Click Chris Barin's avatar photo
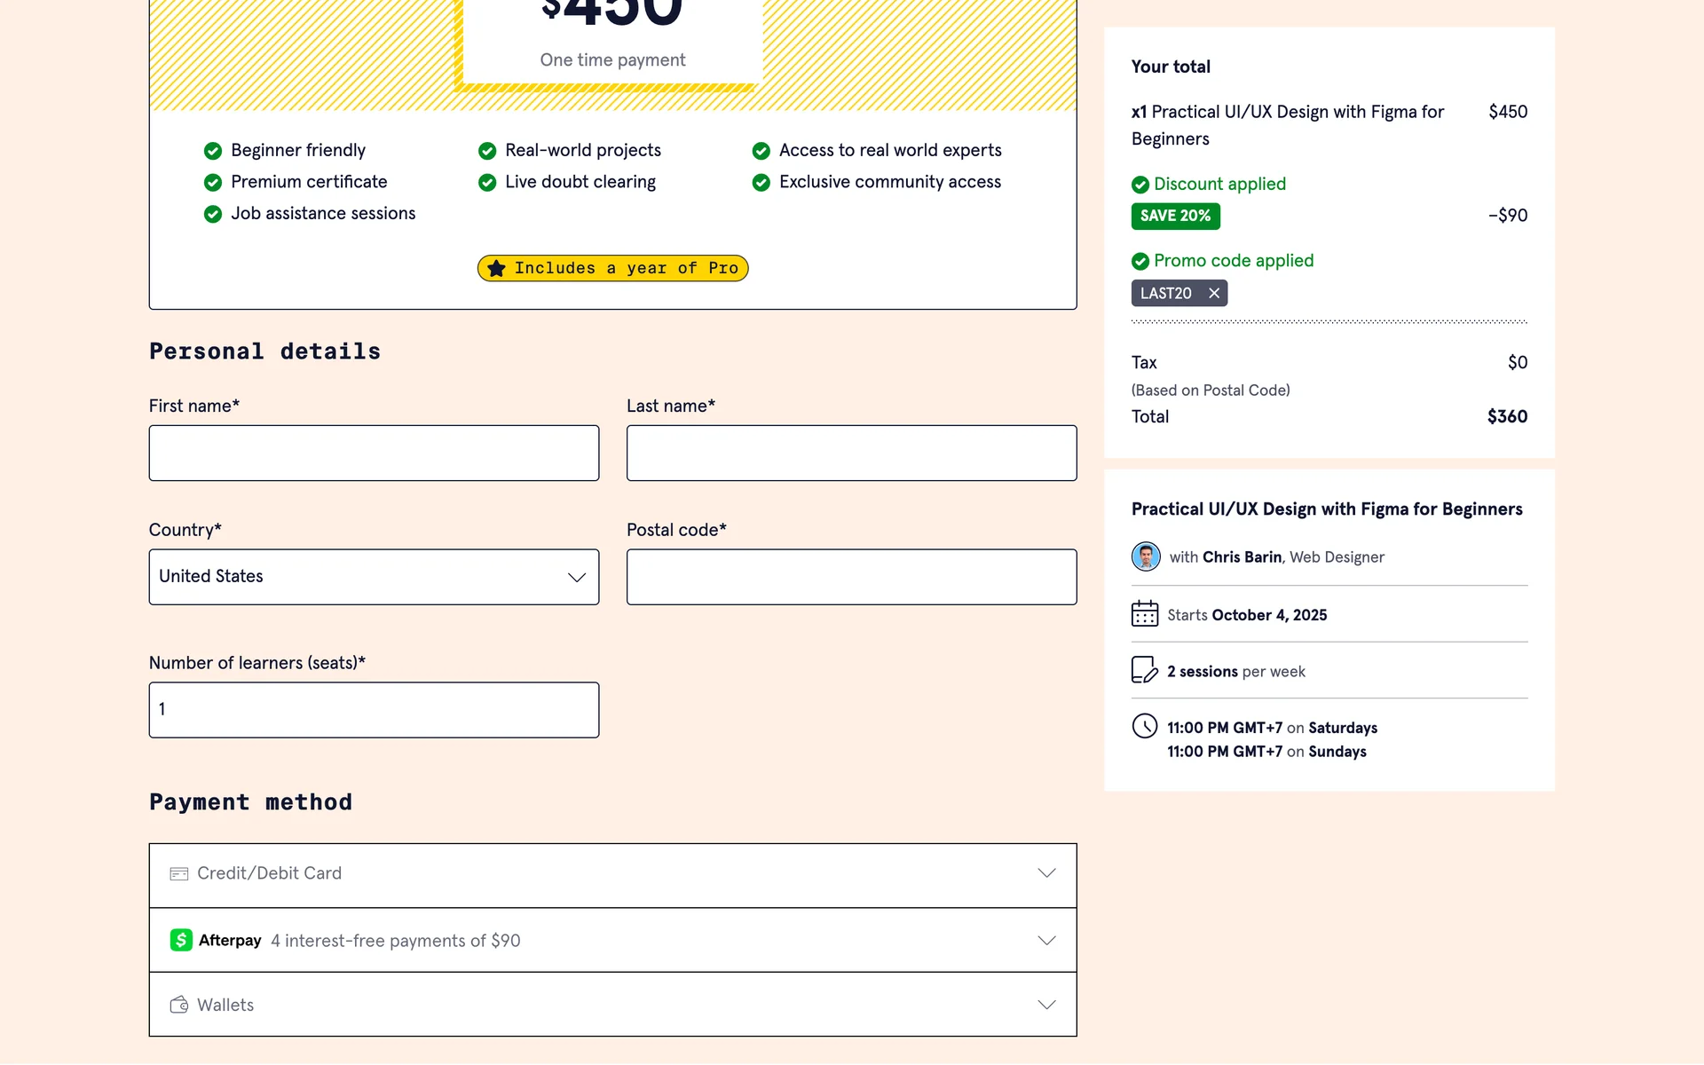 coord(1146,556)
